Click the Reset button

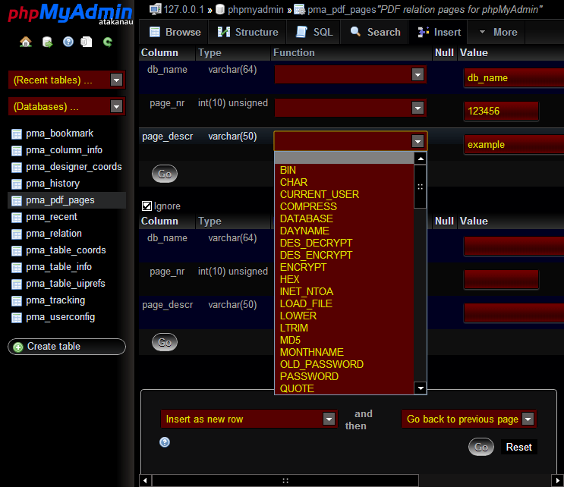coord(518,447)
